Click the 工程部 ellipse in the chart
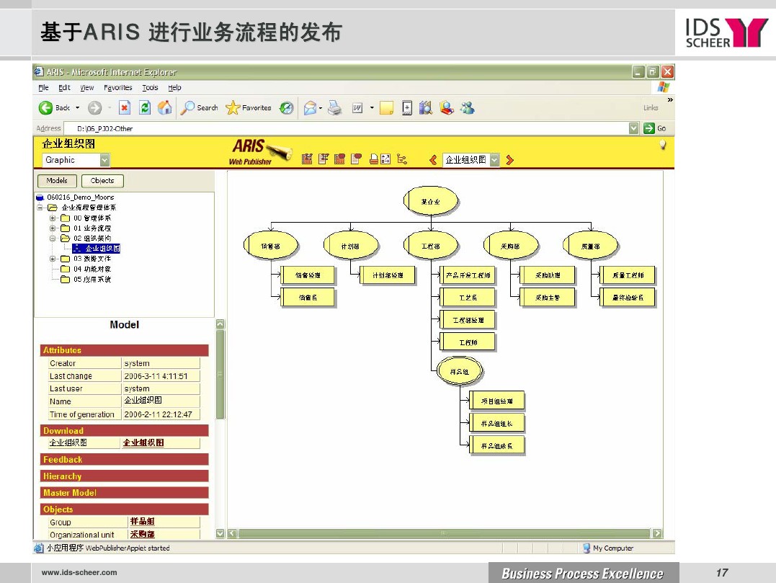 (x=431, y=246)
